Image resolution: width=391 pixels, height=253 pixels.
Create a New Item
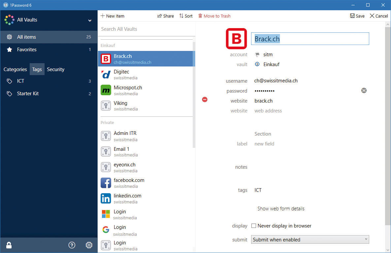click(113, 16)
